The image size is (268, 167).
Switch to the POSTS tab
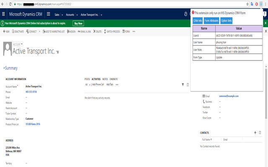click(x=87, y=79)
